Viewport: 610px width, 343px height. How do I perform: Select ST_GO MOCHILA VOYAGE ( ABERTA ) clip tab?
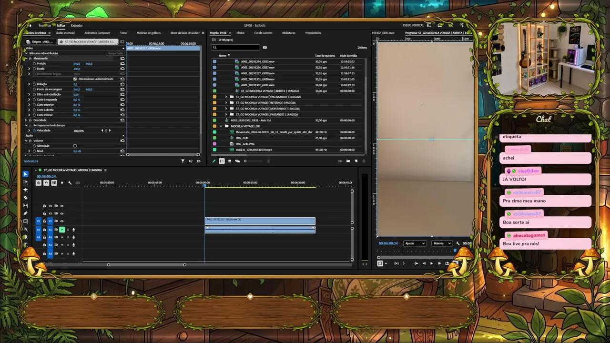(x=89, y=41)
